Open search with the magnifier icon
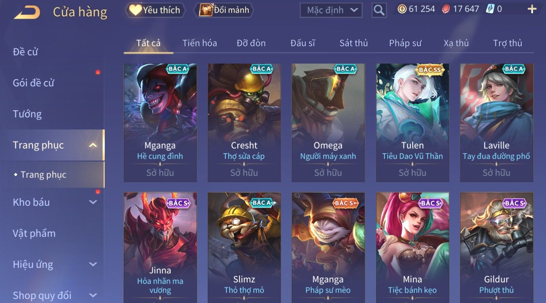546x303 pixels. 379,10
